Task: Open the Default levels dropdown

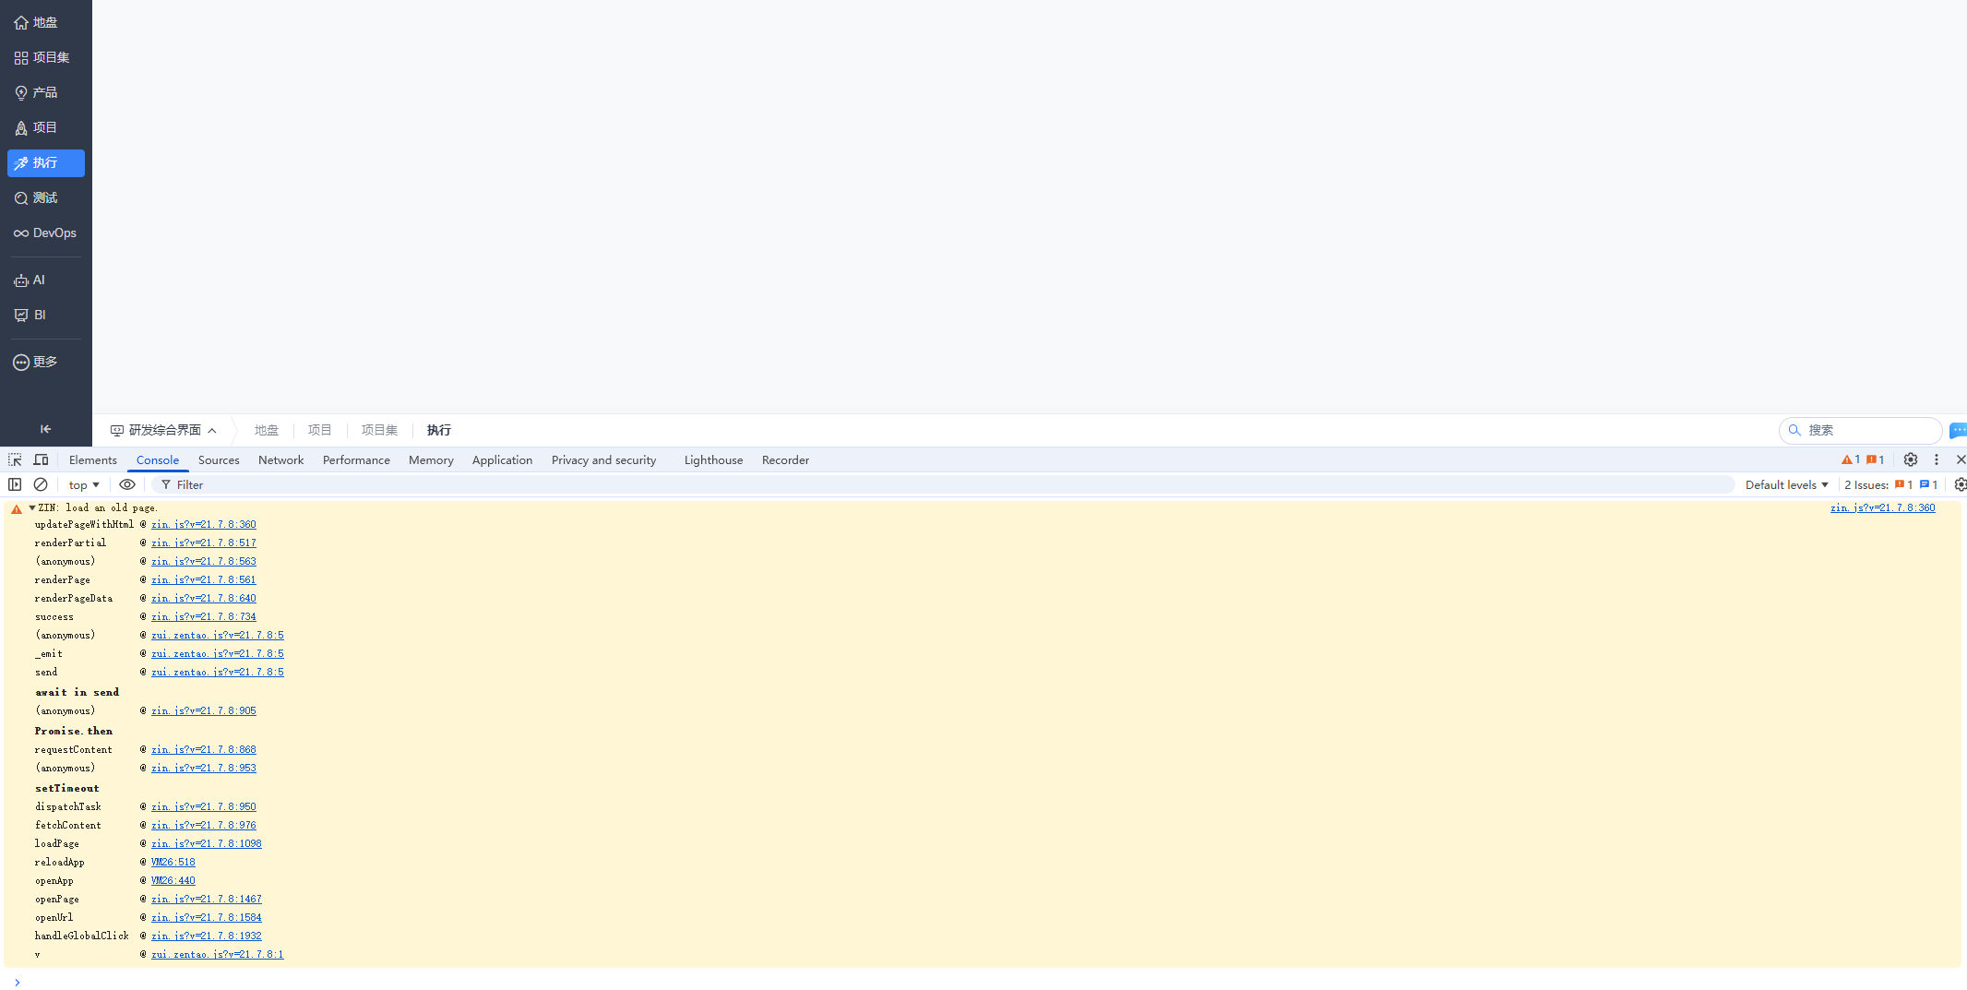Action: click(1786, 484)
